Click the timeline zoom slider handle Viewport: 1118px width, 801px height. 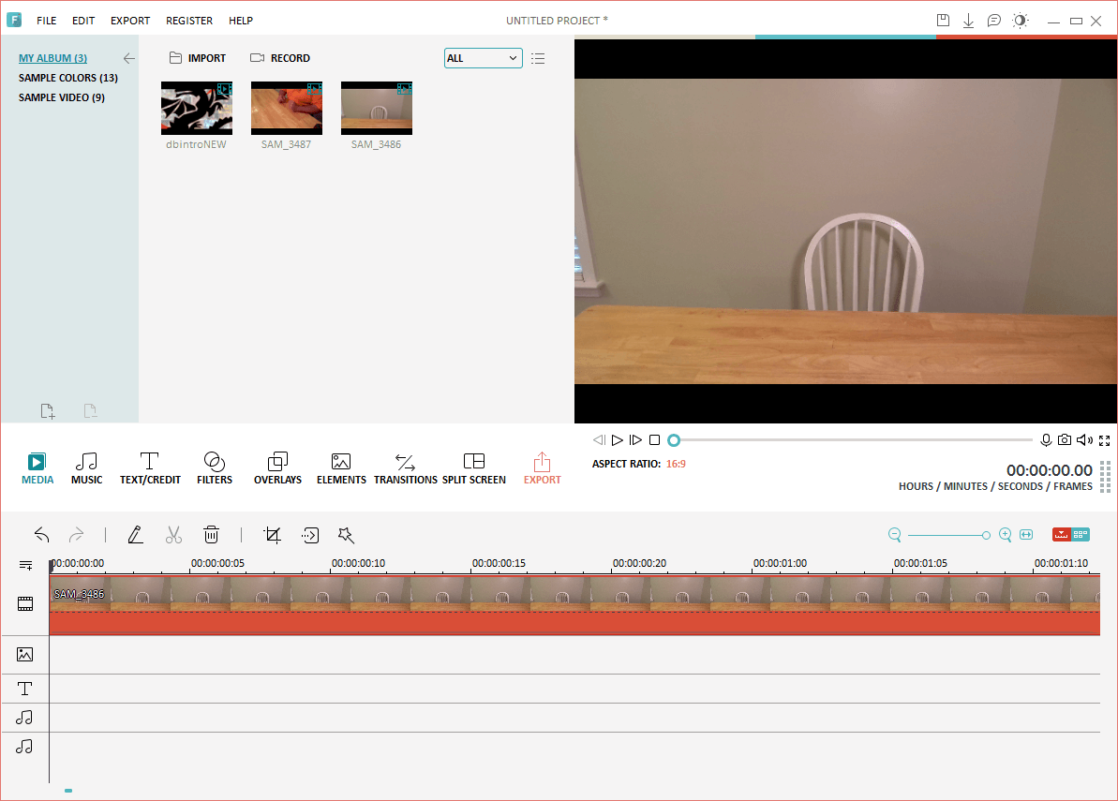pyautogui.click(x=986, y=535)
